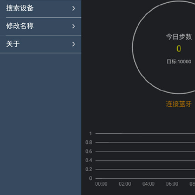Click the 0.2 value on chart axis

tap(89, 170)
